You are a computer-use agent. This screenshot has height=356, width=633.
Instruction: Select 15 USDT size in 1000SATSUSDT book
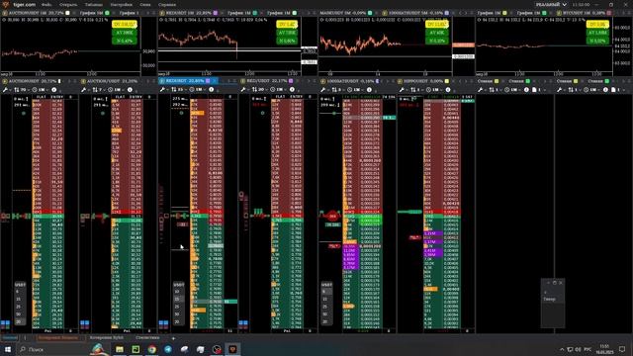point(326,299)
